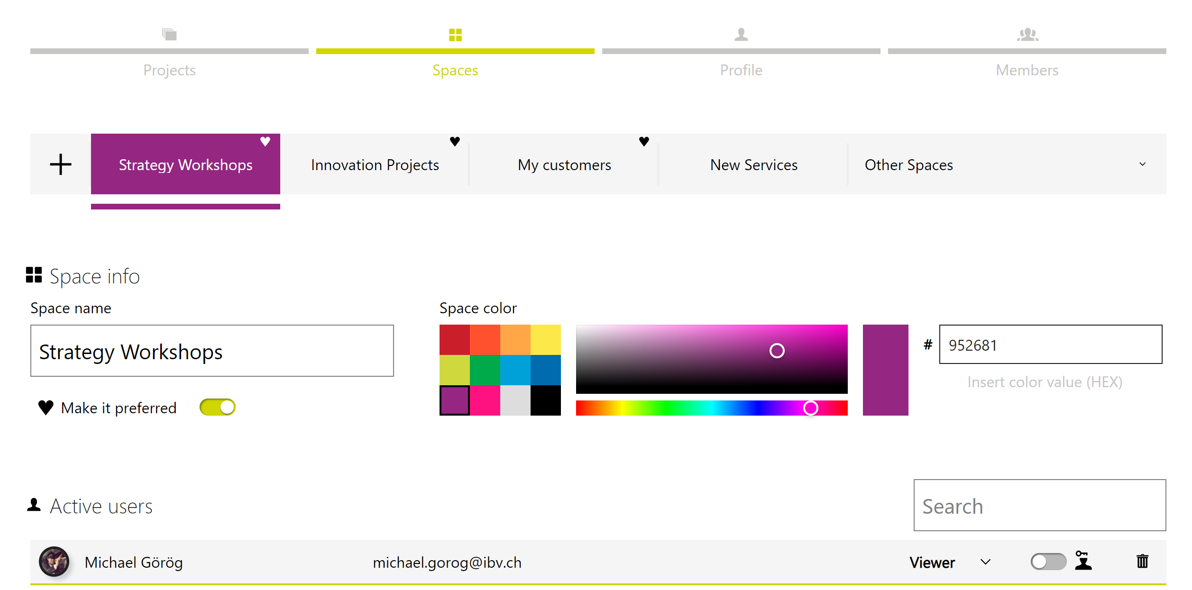Expand the spaces list chevron on the right

pyautogui.click(x=1142, y=164)
